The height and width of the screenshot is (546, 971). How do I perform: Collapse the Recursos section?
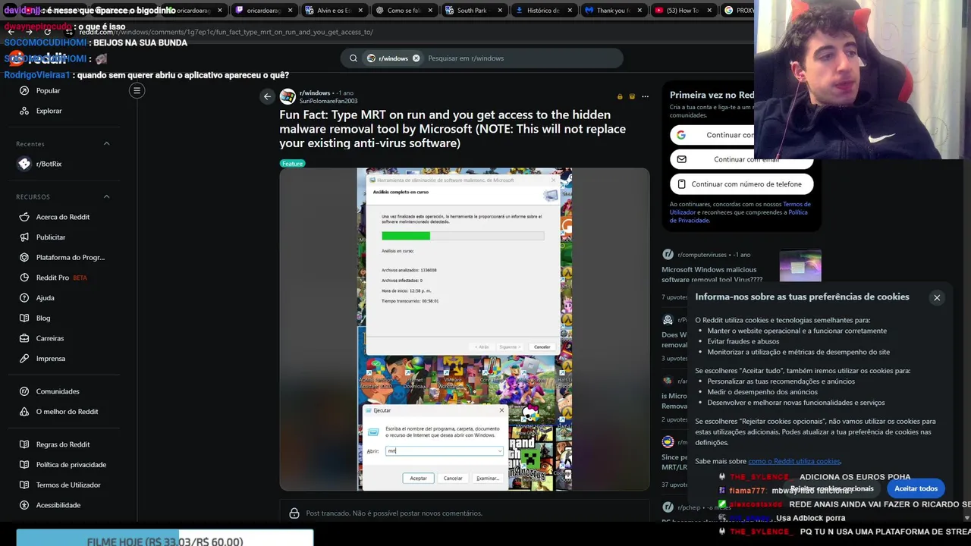[106, 196]
